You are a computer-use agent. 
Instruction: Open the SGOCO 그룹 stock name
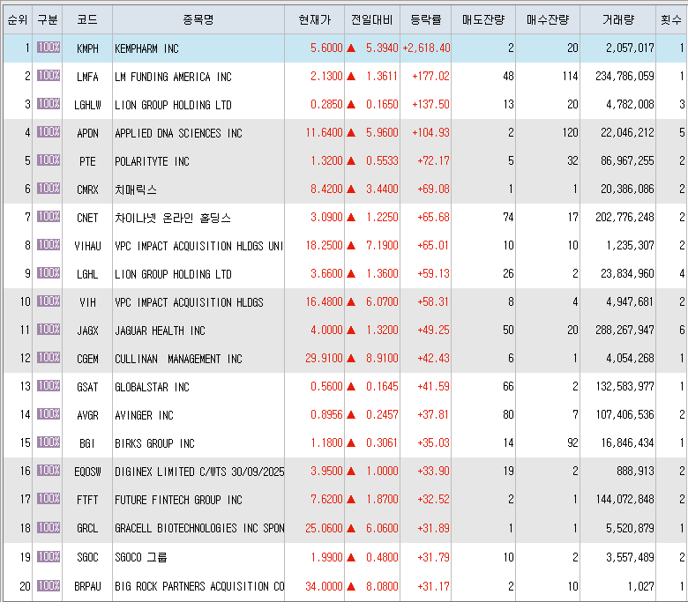[141, 557]
